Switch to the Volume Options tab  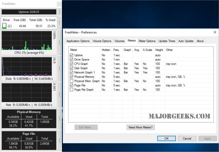pyautogui.click(x=102, y=41)
